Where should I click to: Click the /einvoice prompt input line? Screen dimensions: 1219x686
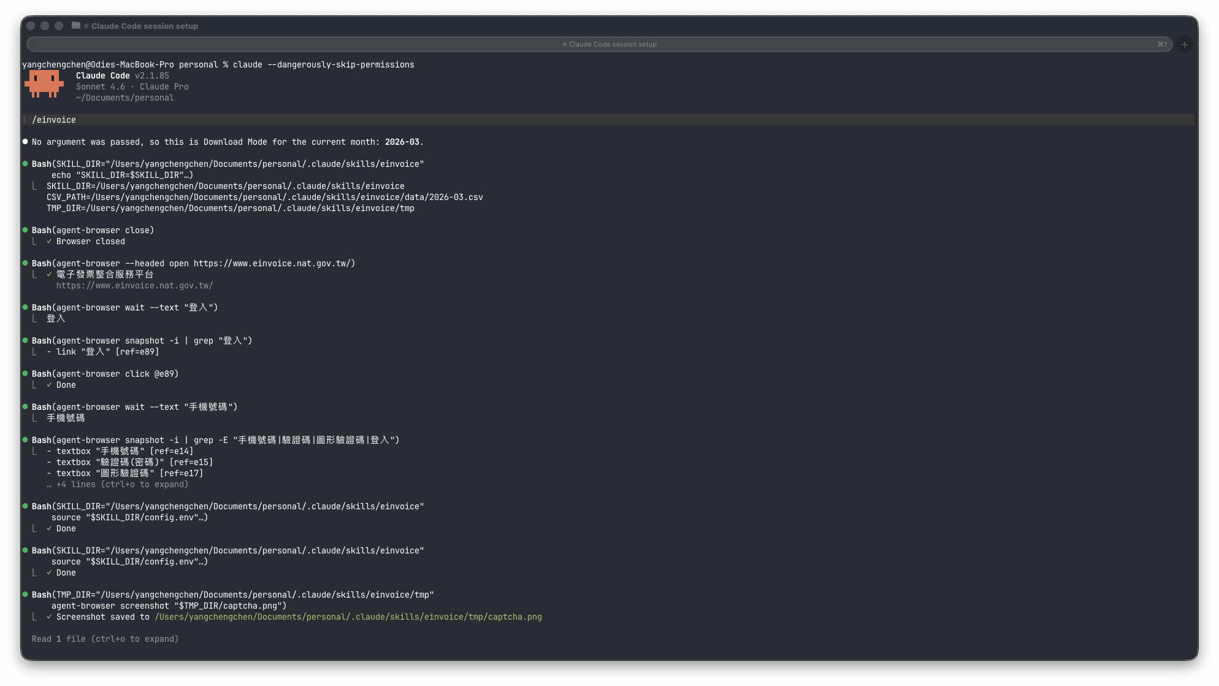pos(54,120)
